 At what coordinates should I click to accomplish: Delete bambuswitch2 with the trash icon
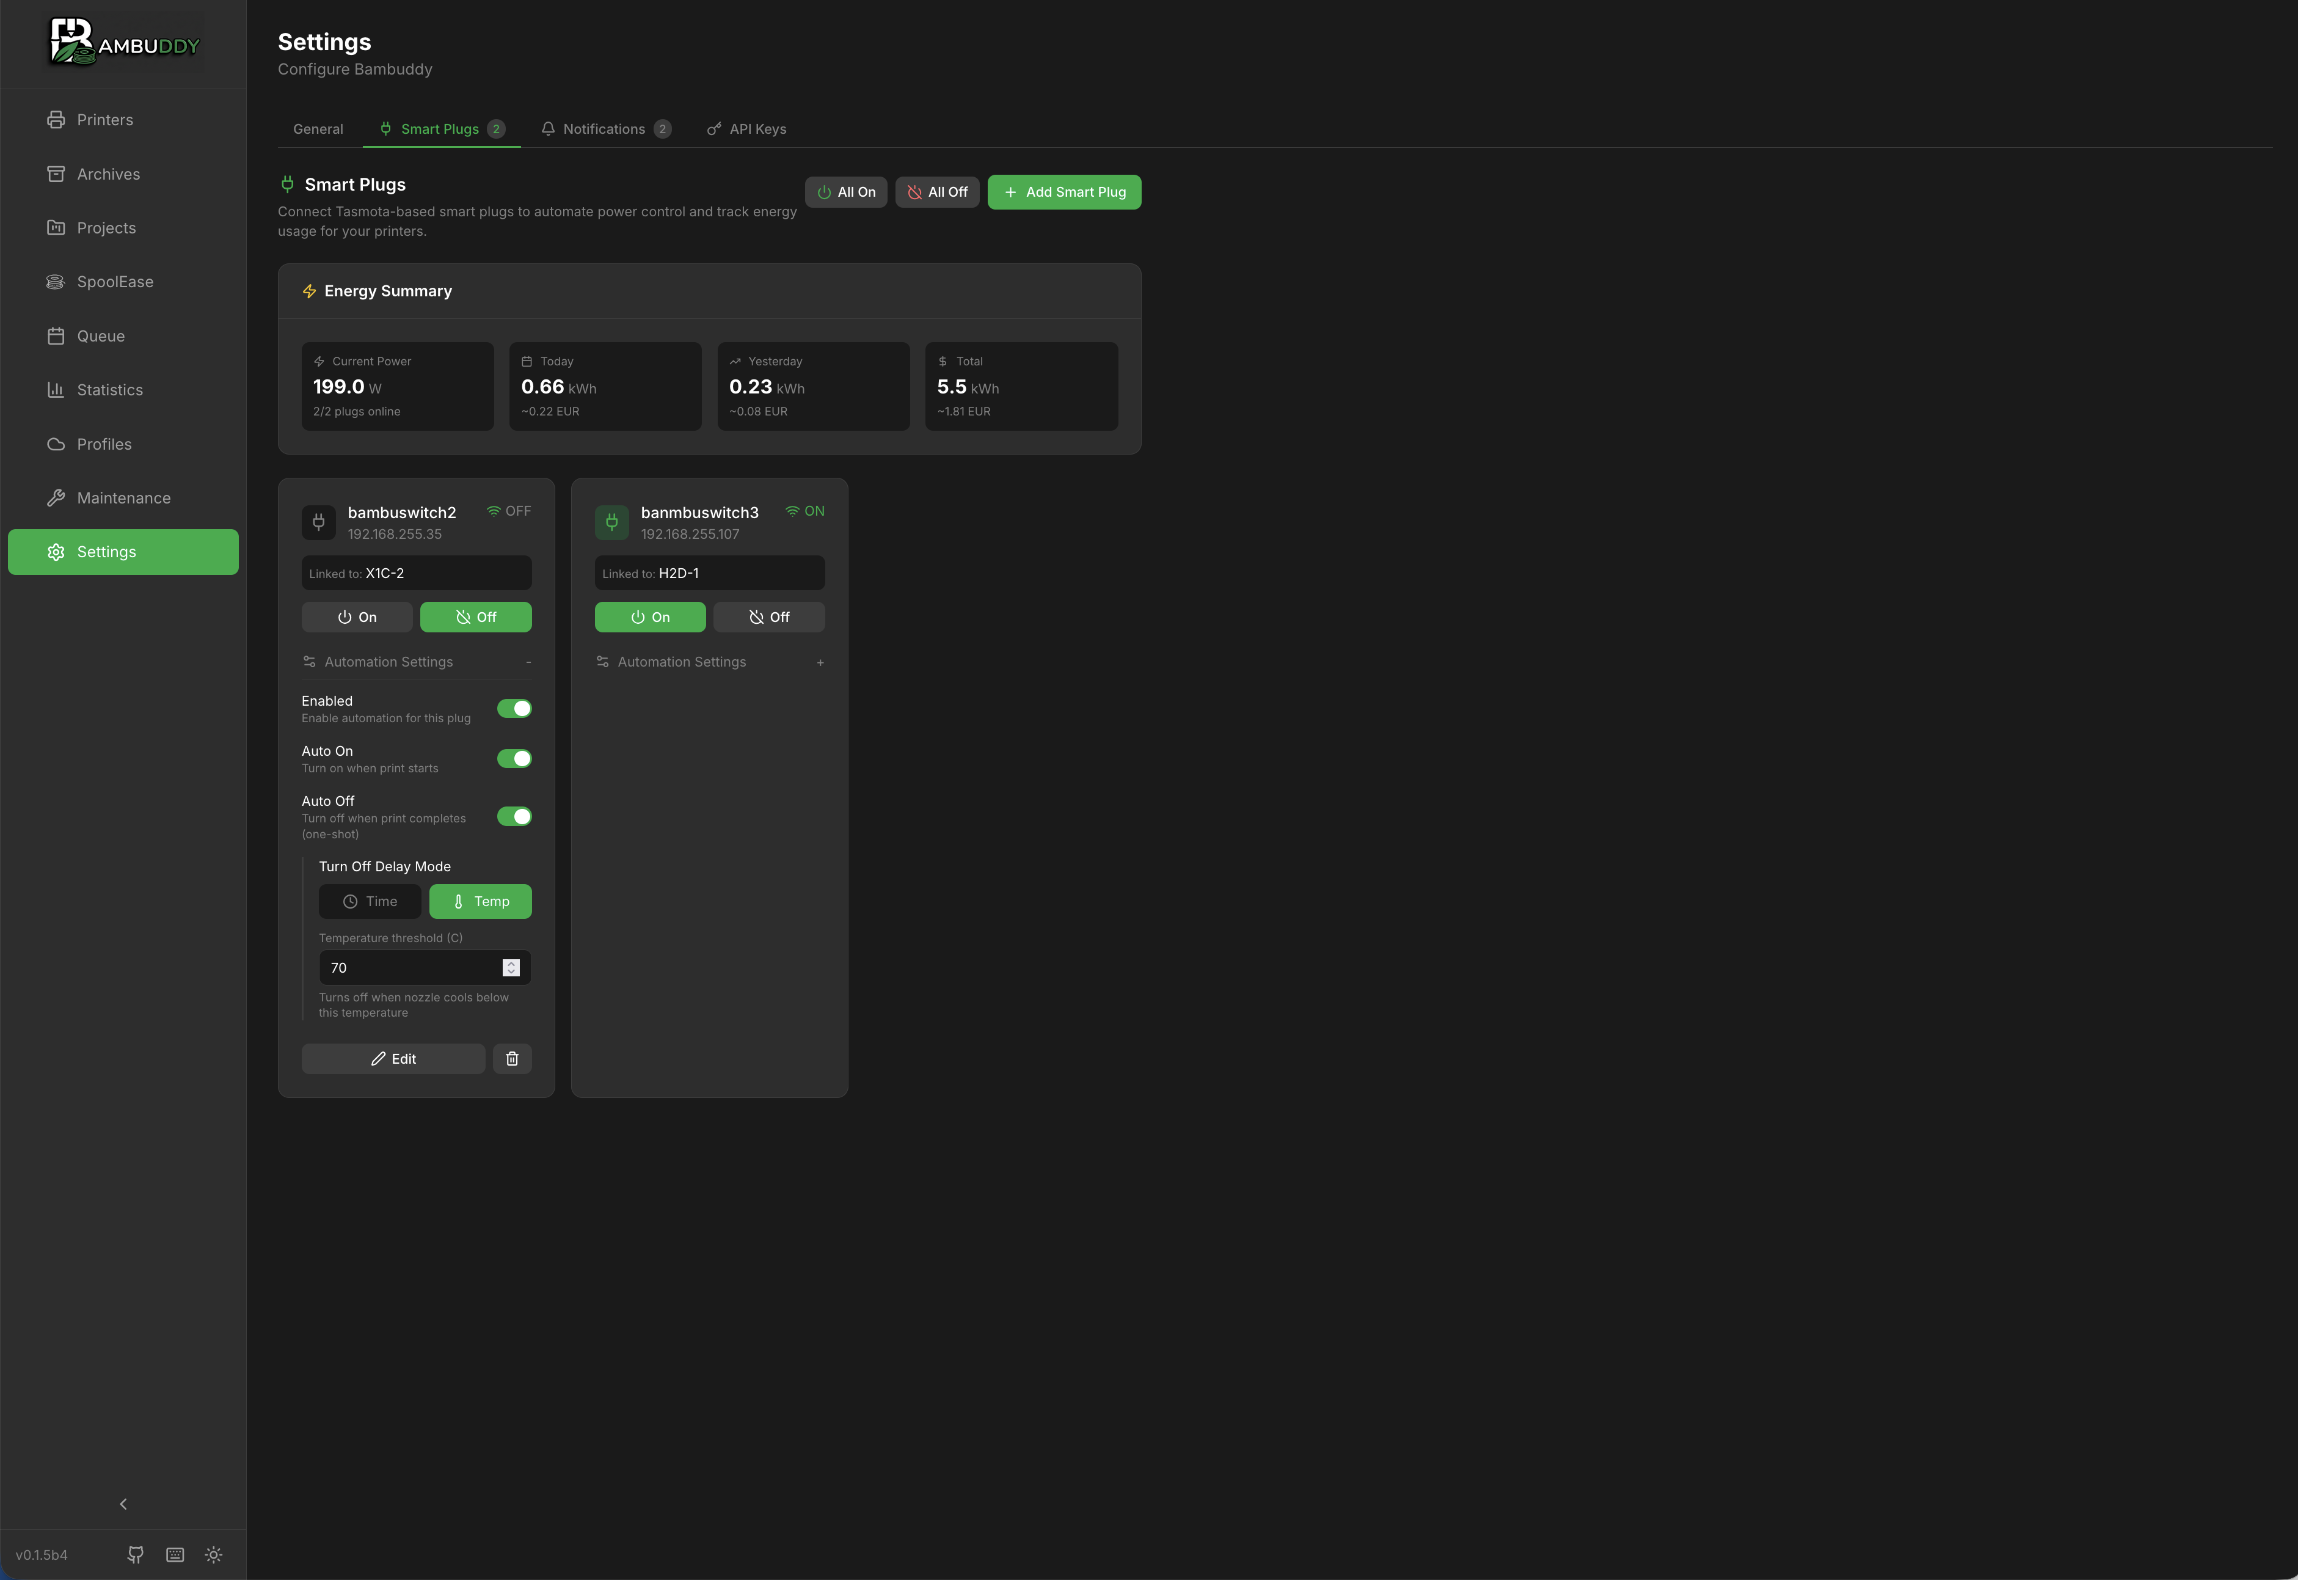[x=512, y=1058]
